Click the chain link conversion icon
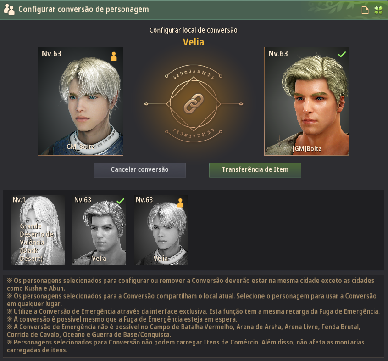 click(x=194, y=103)
